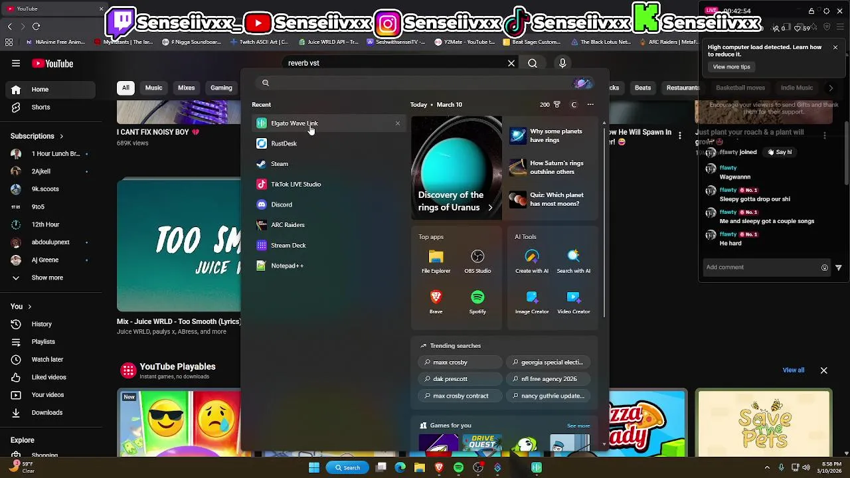This screenshot has width=850, height=478.
Task: Open Watch later in YouTube sidebar
Action: click(50, 359)
